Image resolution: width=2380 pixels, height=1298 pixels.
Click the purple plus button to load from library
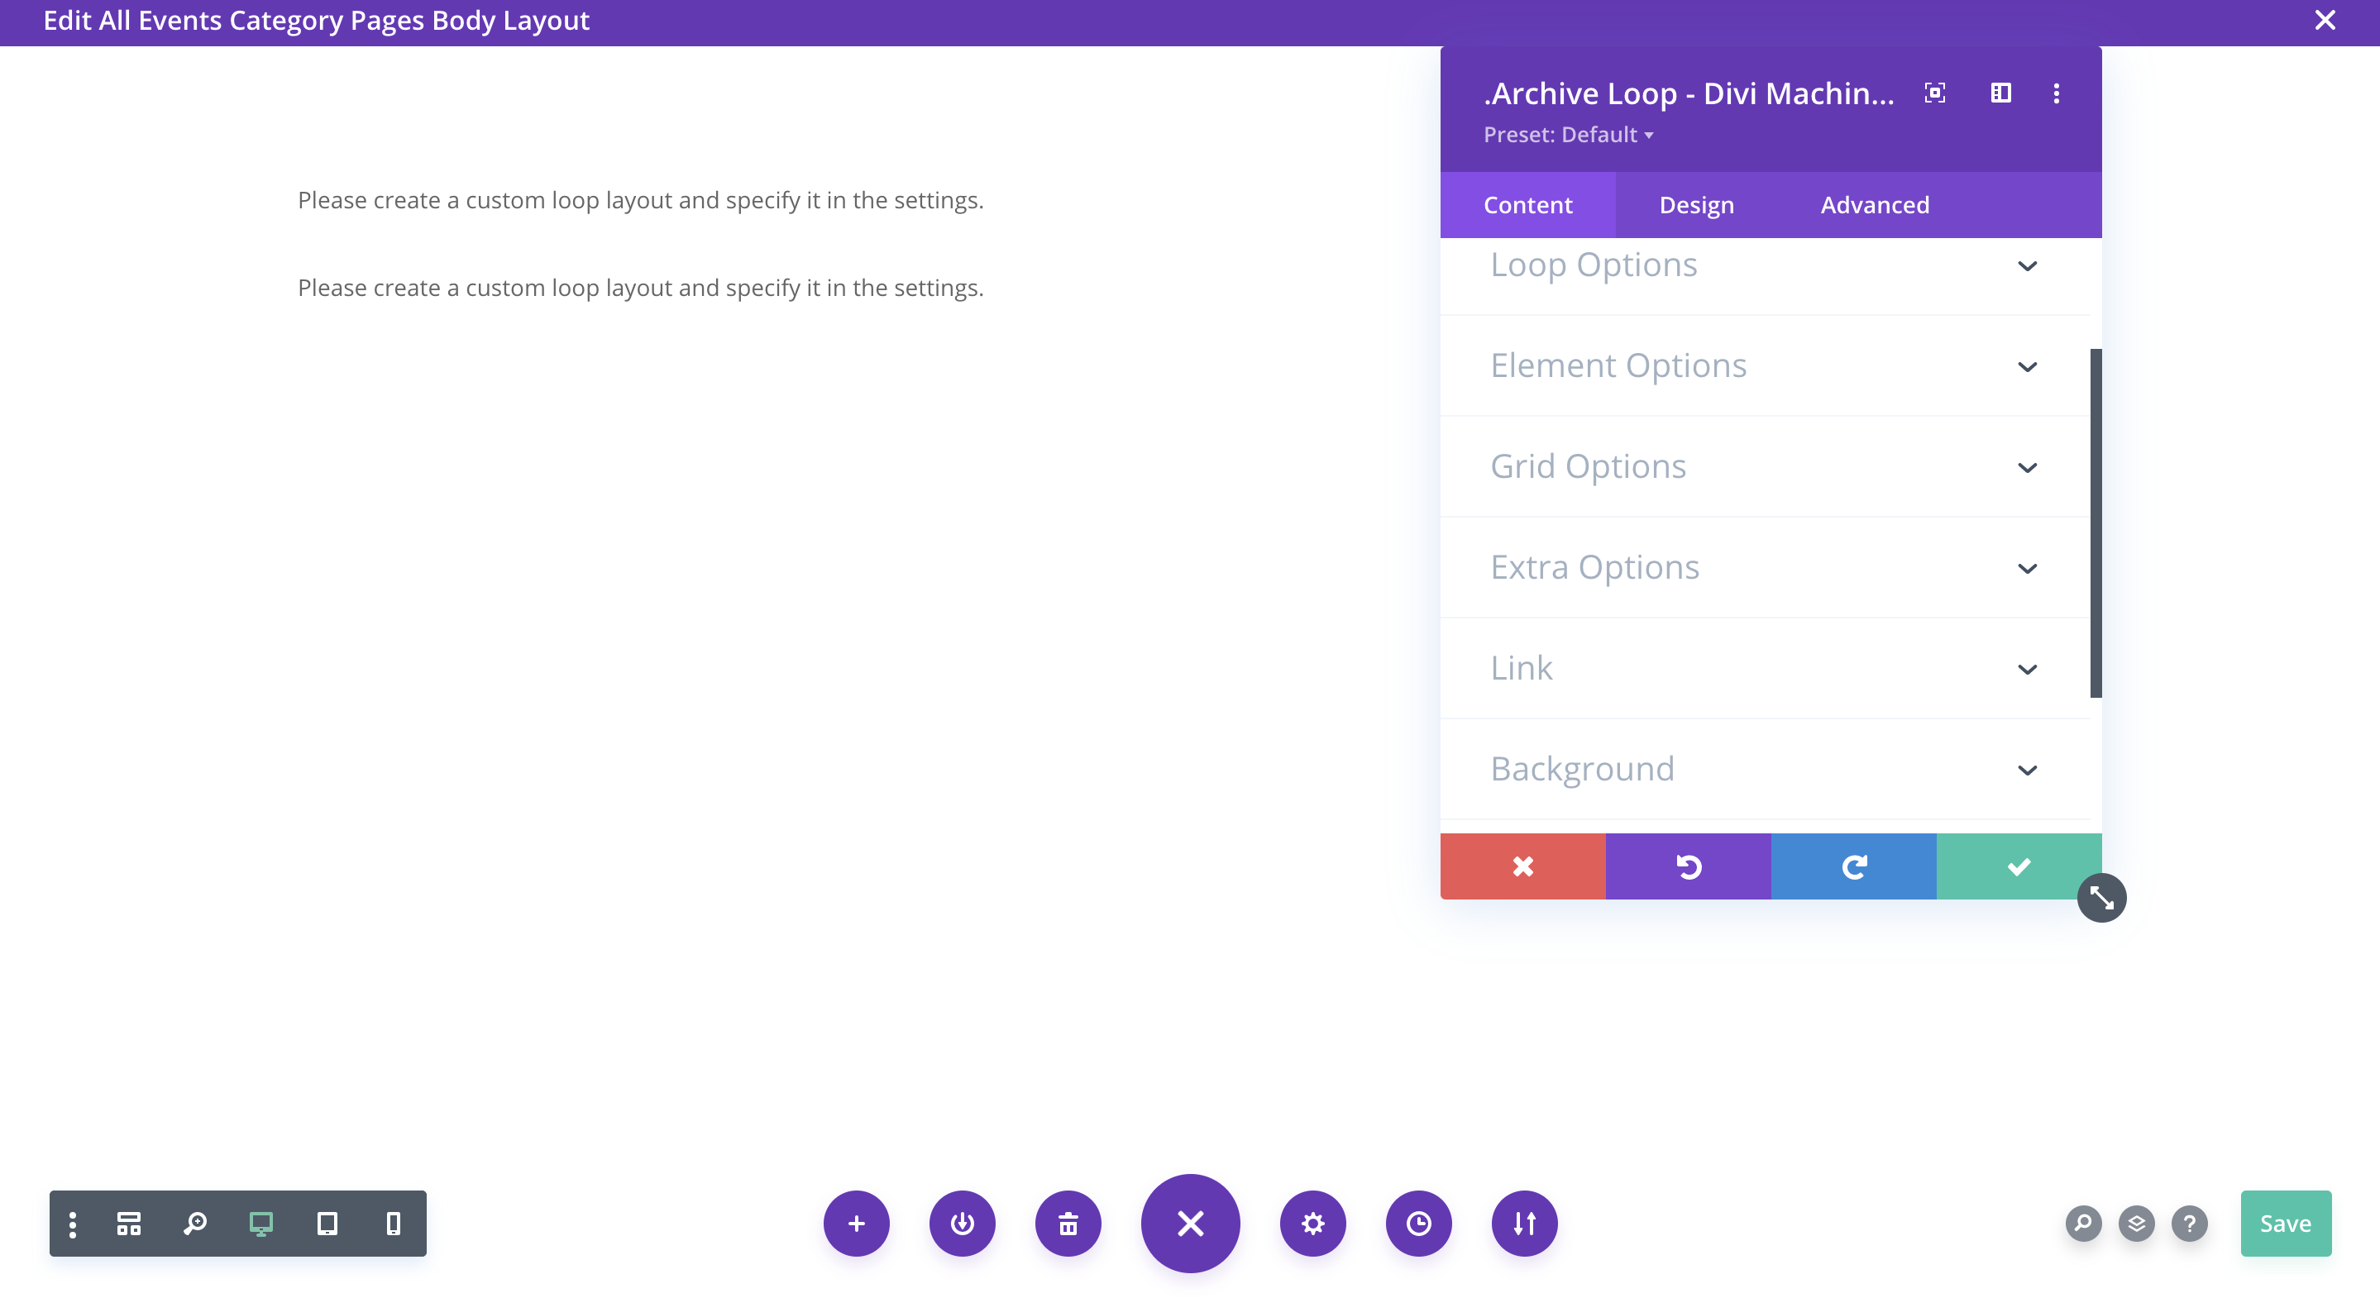[857, 1223]
